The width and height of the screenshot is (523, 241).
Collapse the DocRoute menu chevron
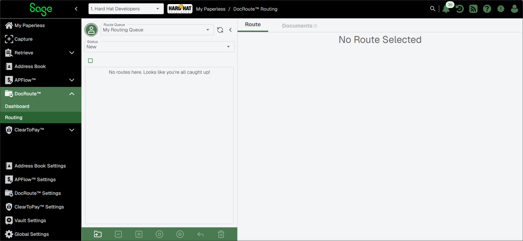pyautogui.click(x=72, y=94)
